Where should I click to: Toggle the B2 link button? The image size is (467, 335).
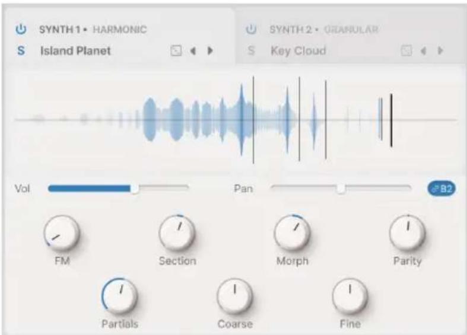pos(441,189)
